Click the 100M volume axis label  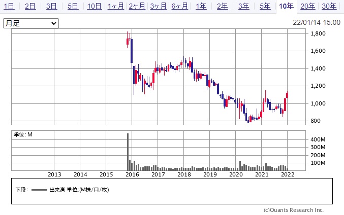318,163
